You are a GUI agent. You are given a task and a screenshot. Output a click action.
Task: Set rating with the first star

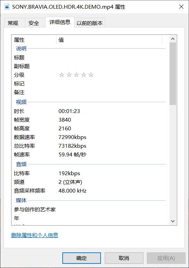[62, 75]
